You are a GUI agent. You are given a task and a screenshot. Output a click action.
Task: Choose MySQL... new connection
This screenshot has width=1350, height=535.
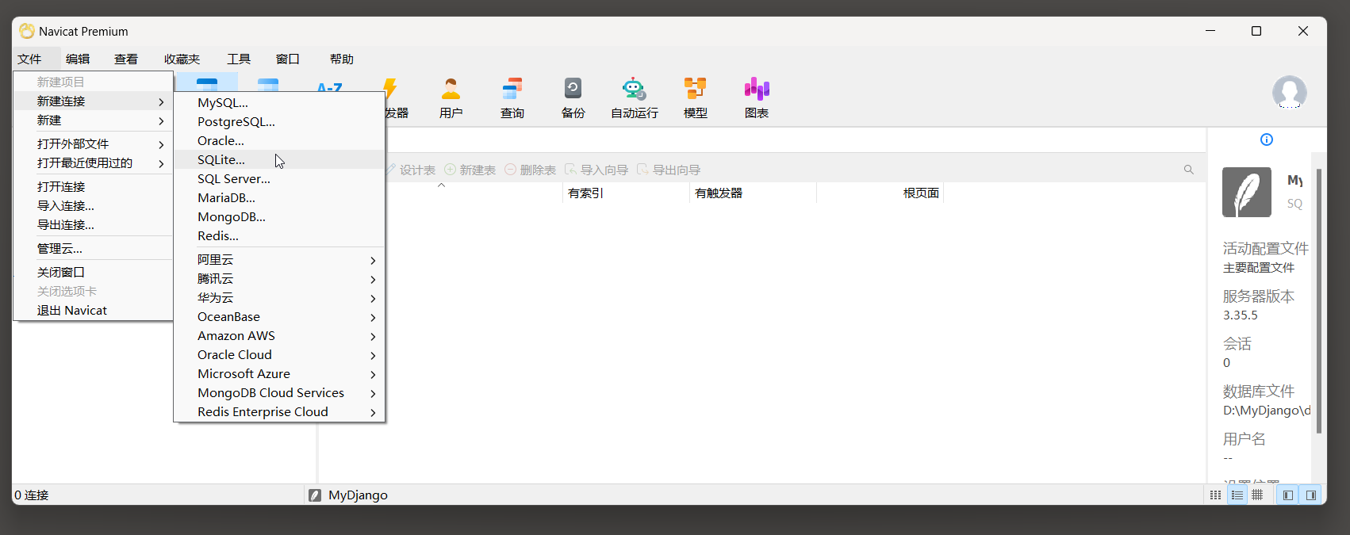pos(279,103)
